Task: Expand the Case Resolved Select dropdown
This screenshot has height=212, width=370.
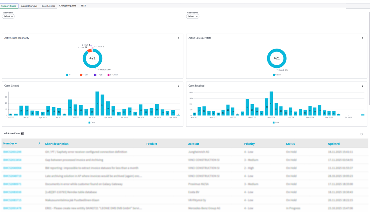Action: click(x=192, y=16)
